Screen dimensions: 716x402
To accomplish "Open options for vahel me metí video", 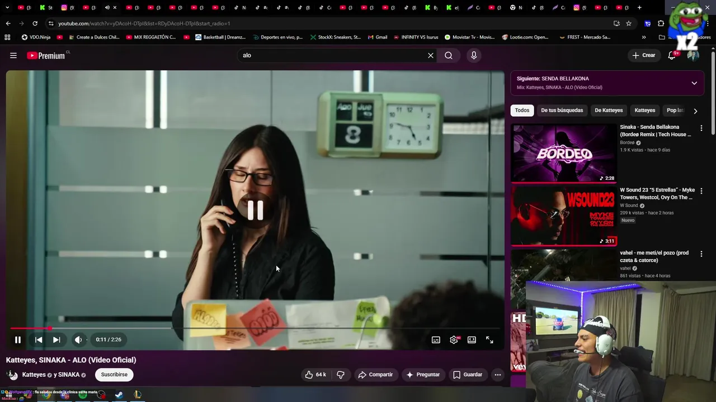I will 701,254.
